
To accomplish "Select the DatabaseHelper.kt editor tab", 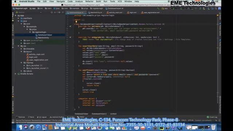I will click(76, 13).
